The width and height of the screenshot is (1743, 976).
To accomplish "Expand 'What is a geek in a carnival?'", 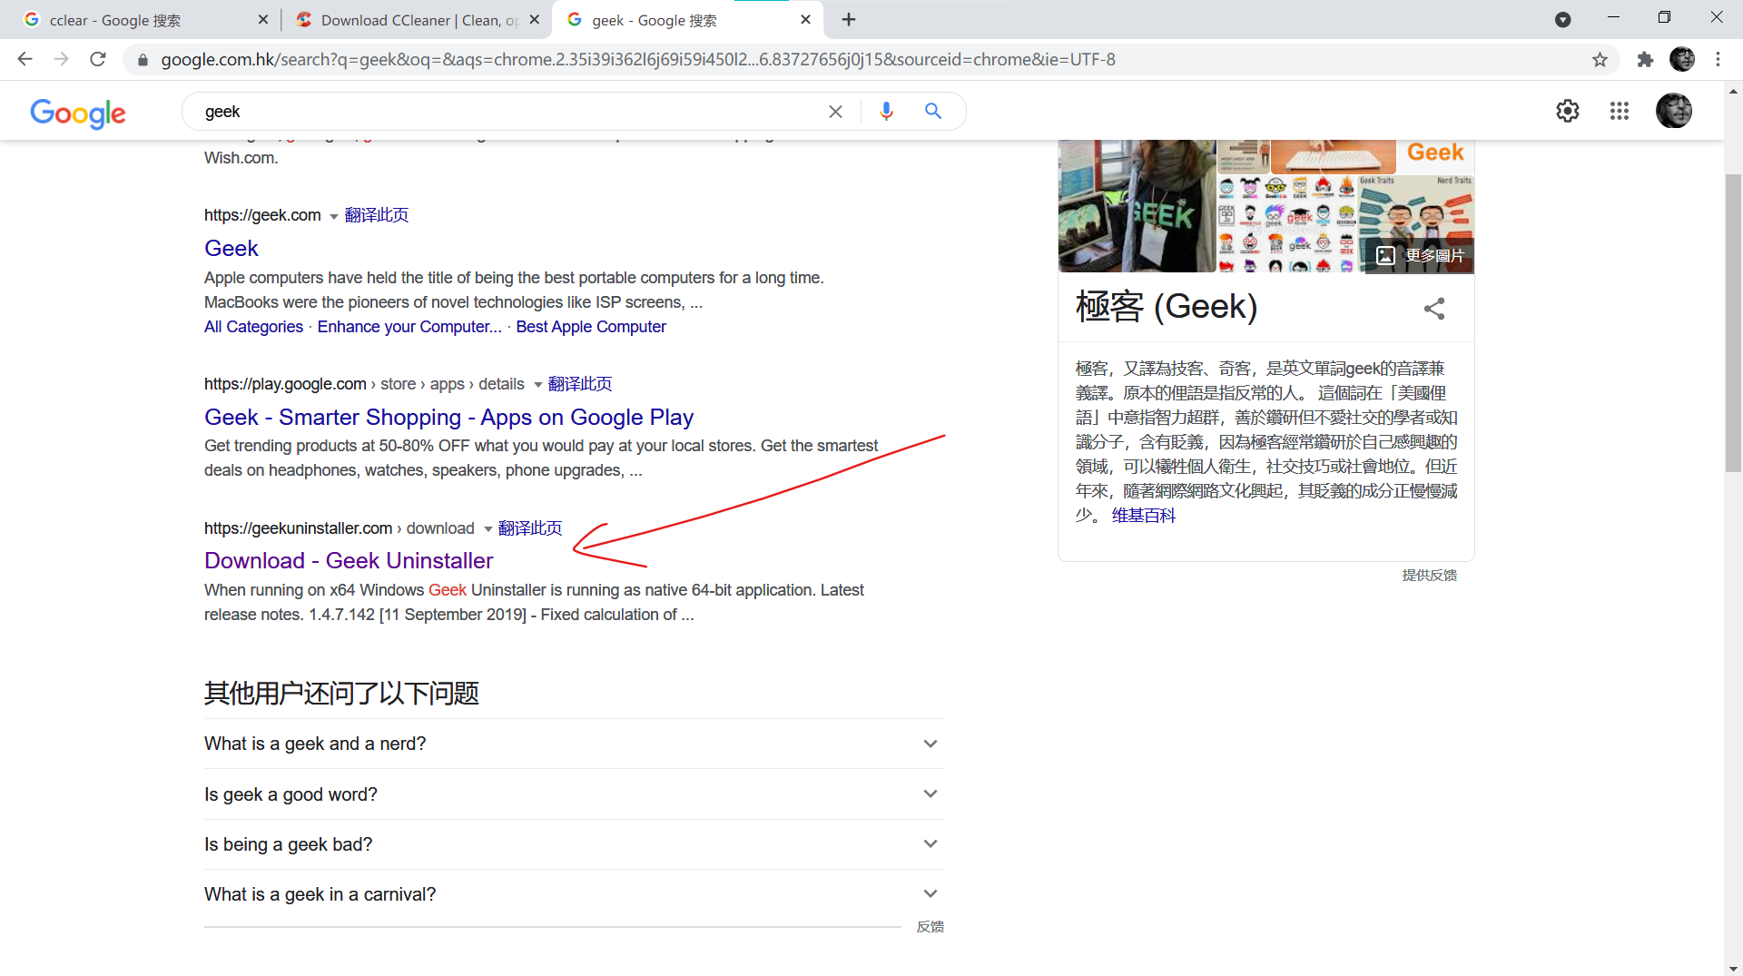I will click(574, 894).
